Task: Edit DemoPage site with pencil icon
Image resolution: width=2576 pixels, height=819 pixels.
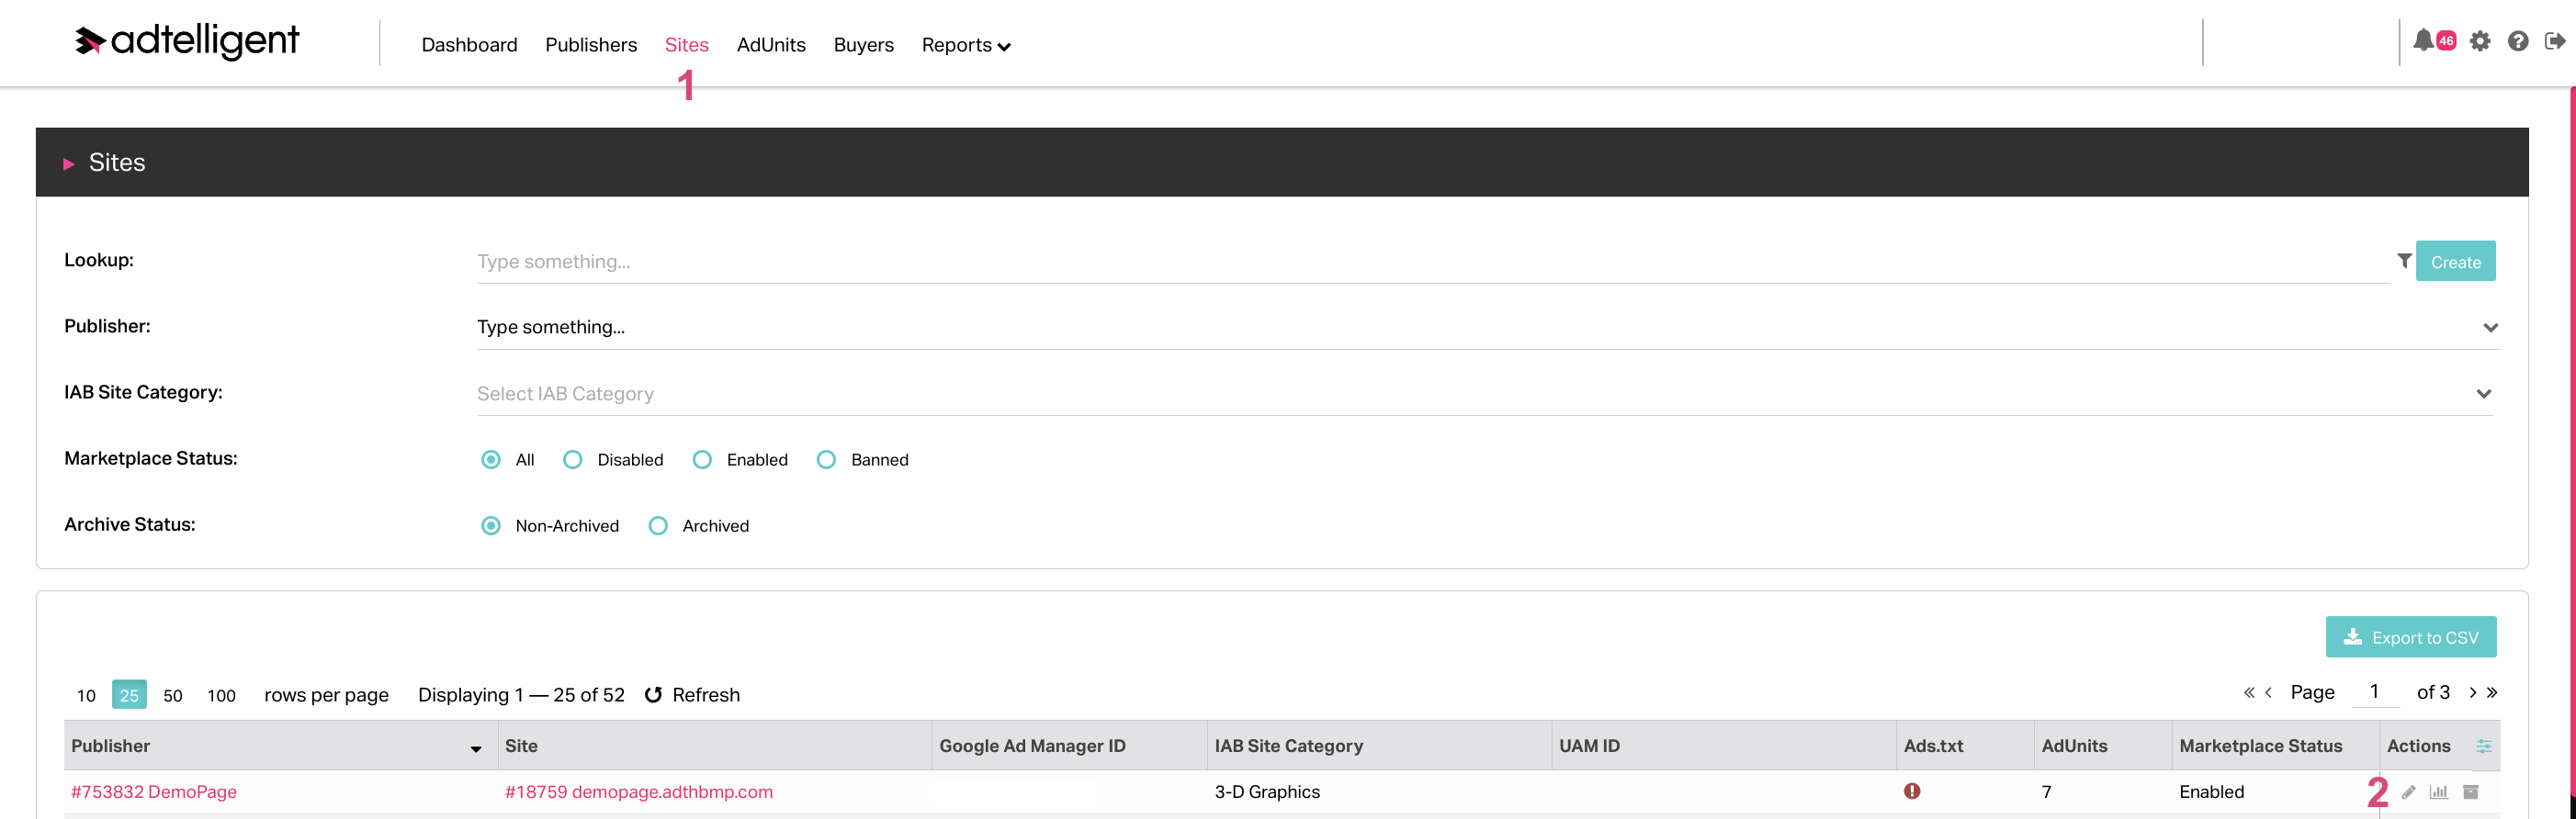Action: point(2409,792)
